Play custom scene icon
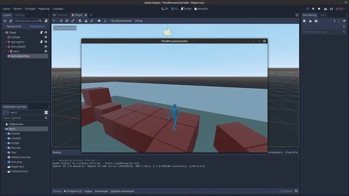 tap(332, 9)
